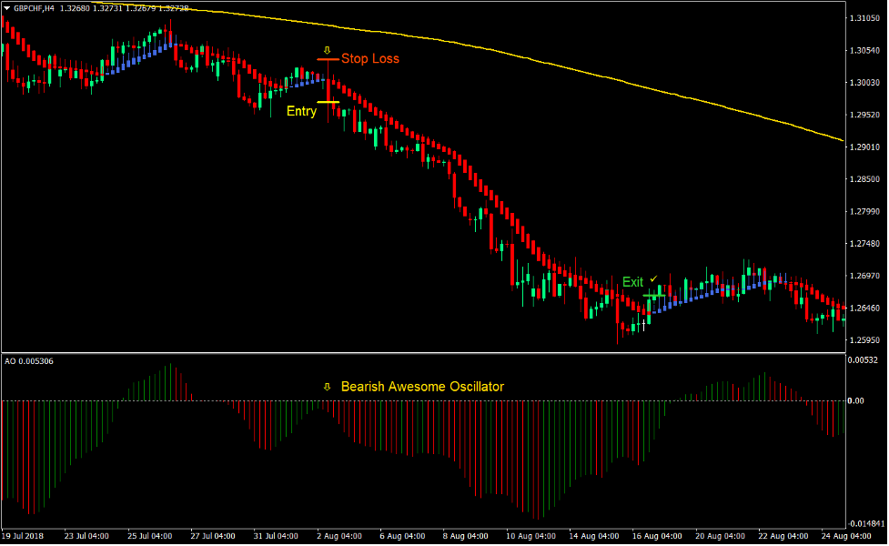Click the Stop Loss text label
The image size is (889, 546).
coord(369,58)
